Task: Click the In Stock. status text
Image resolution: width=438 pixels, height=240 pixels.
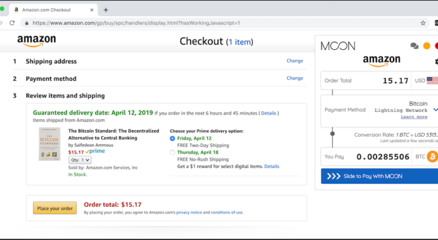Action: click(78, 174)
